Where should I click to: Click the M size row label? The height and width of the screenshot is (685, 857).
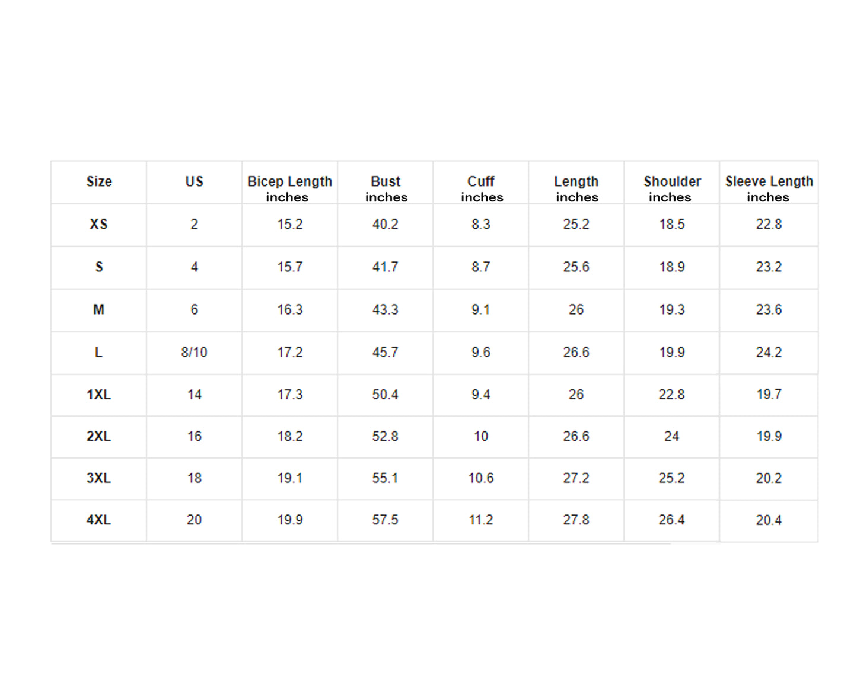coord(99,310)
